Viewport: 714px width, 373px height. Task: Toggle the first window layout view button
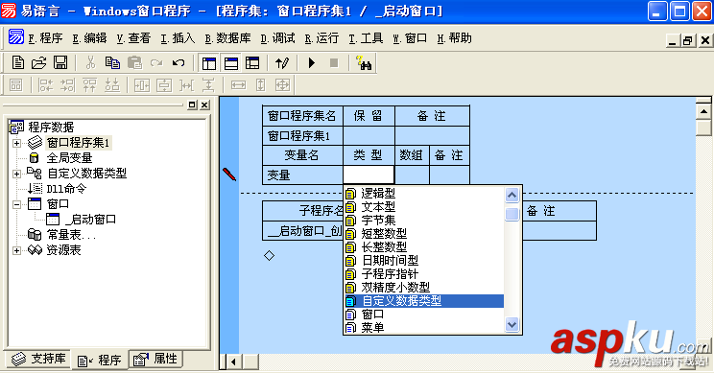(x=209, y=63)
